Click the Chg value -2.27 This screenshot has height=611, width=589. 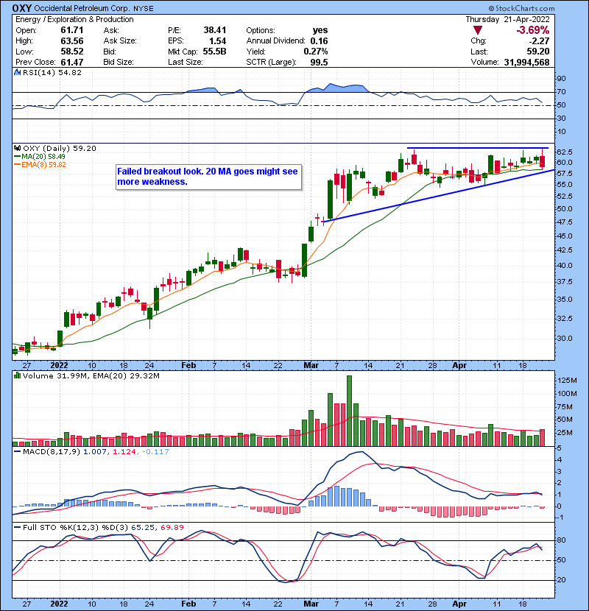pyautogui.click(x=540, y=41)
